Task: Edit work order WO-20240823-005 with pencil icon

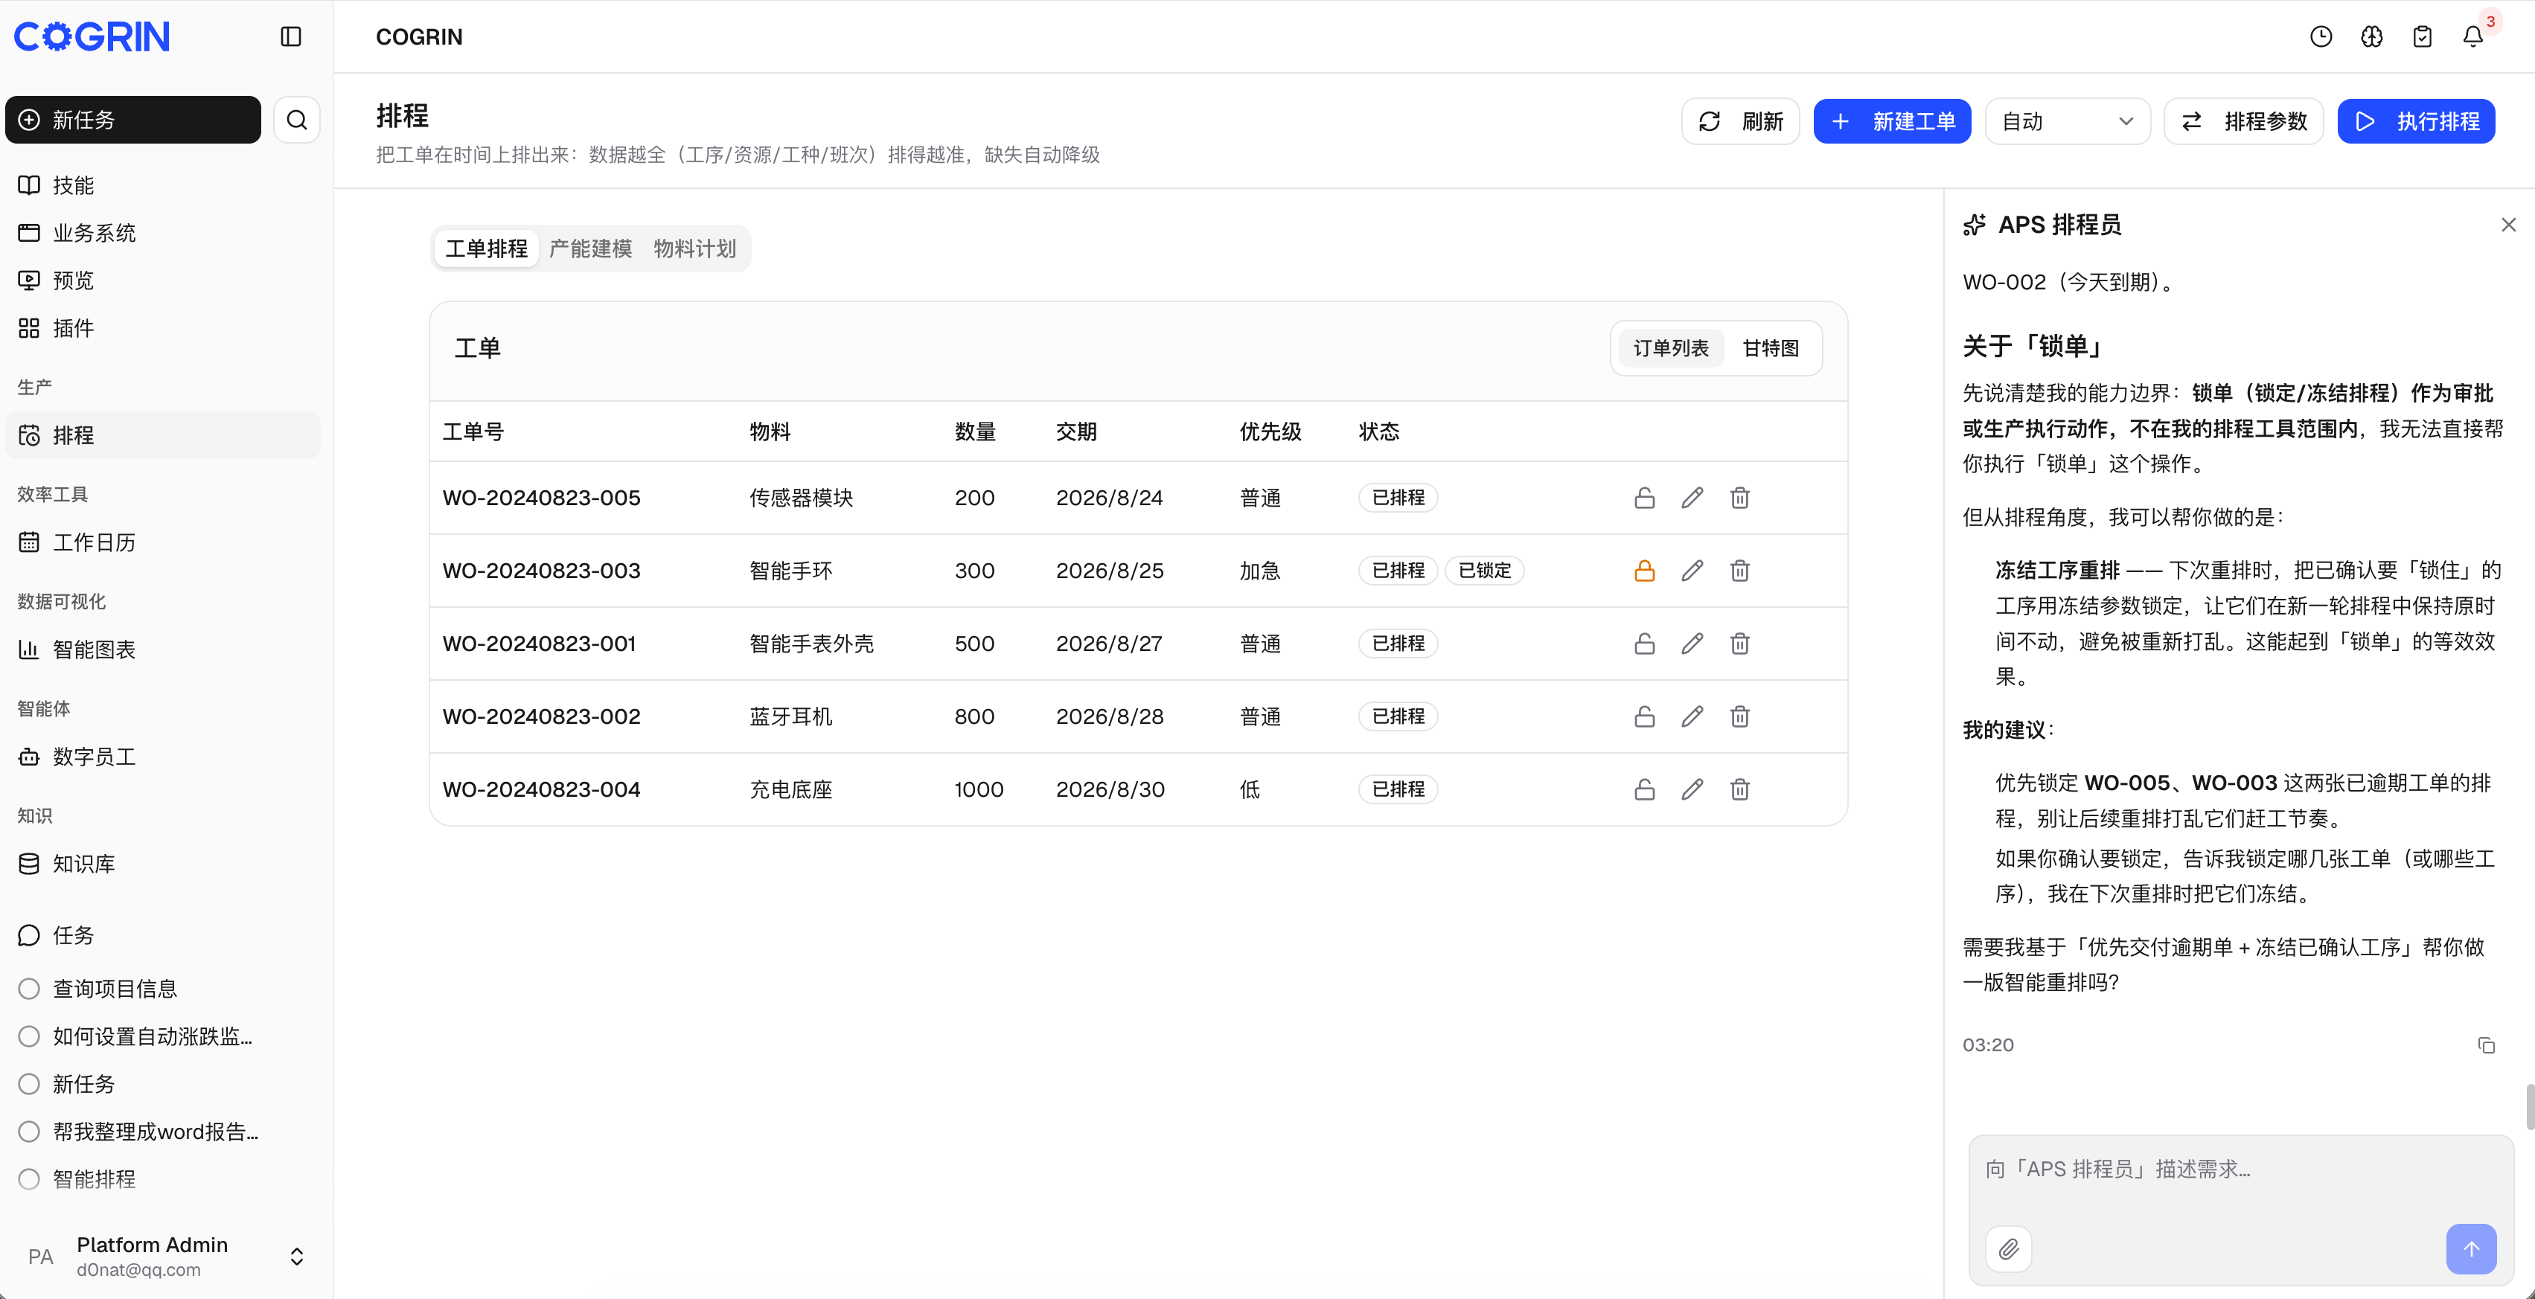Action: pyautogui.click(x=1692, y=498)
